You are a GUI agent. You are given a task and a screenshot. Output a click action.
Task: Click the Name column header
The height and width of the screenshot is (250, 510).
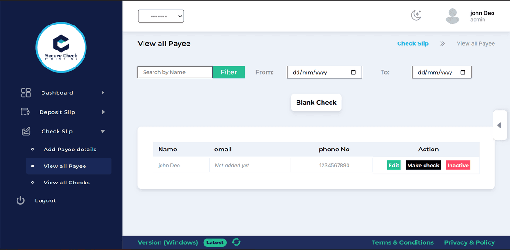tap(168, 150)
